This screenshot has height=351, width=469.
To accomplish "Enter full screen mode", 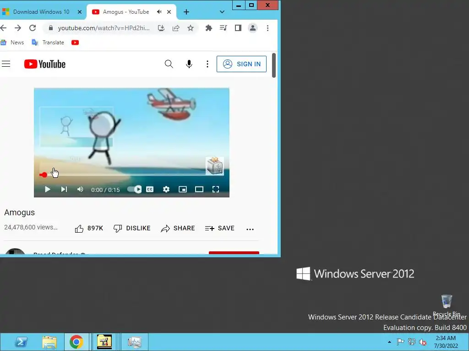I will (x=216, y=189).
